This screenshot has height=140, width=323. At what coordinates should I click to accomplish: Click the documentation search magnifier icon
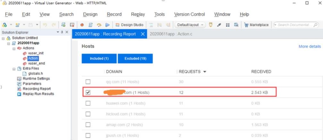[x=315, y=25]
